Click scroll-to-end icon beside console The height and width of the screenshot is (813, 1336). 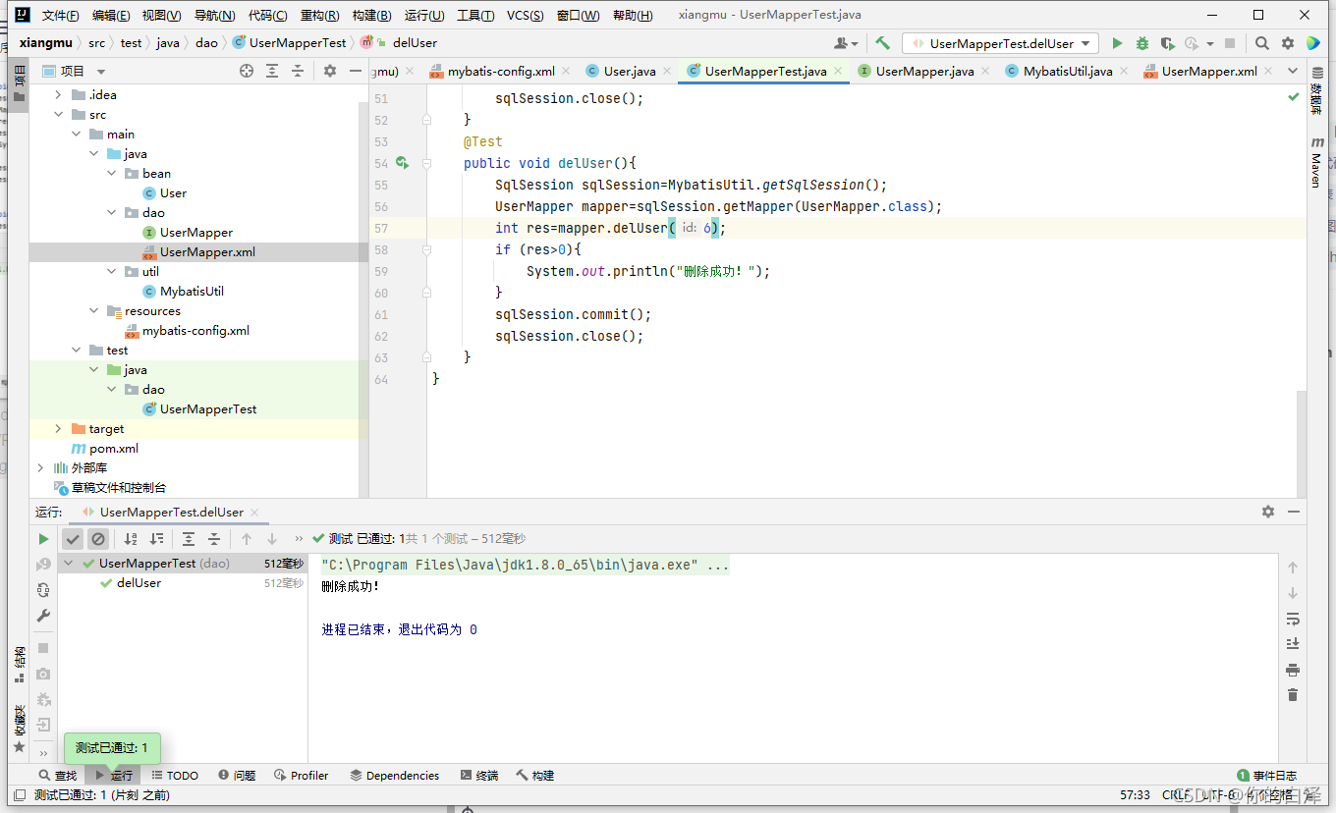pos(1293,644)
